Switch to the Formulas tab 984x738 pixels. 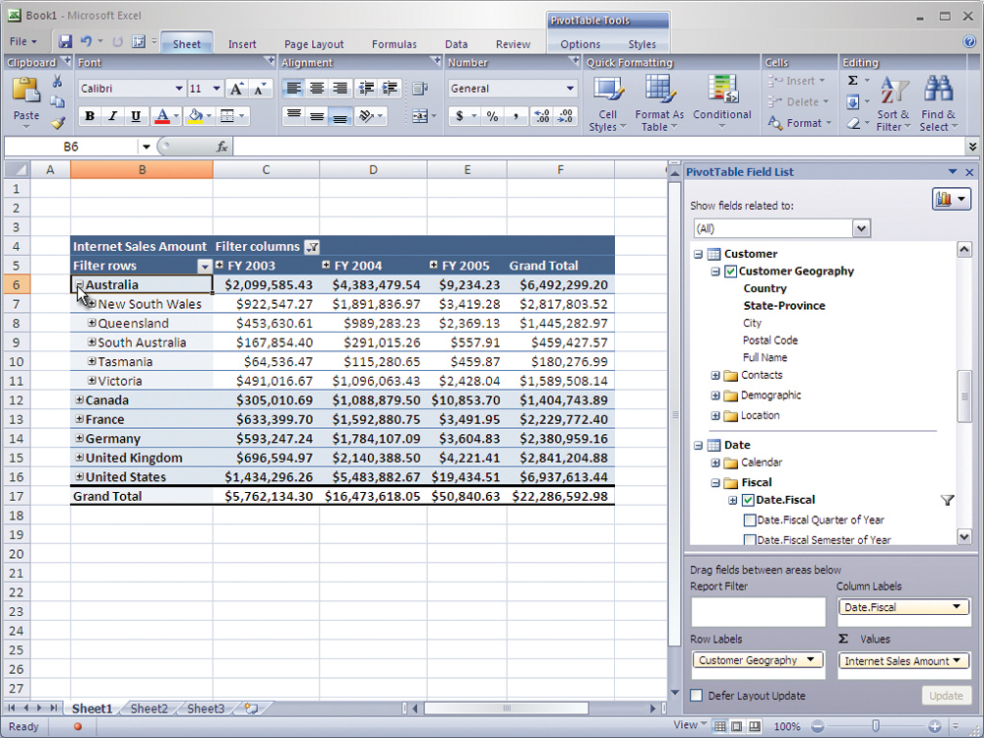(x=395, y=44)
